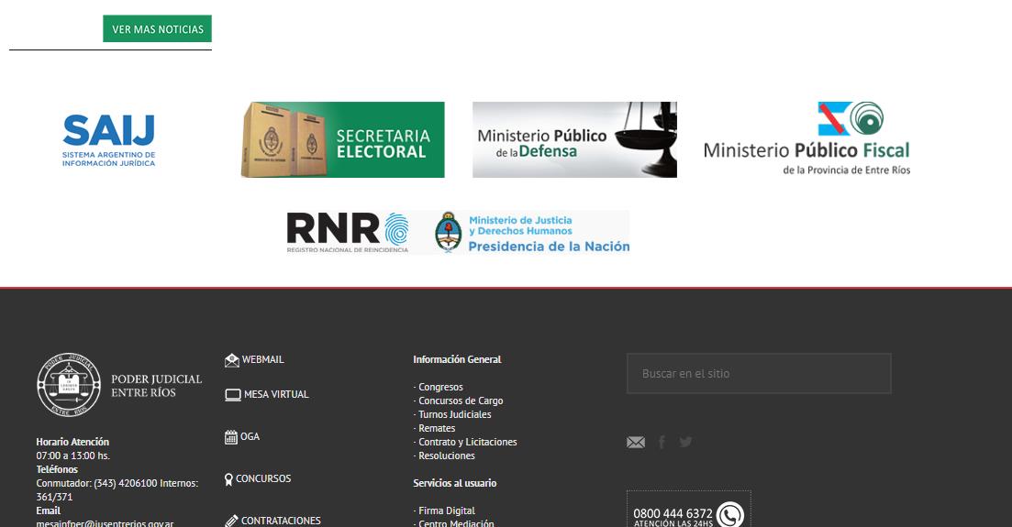Click the OGA calendar icon

pyautogui.click(x=231, y=436)
